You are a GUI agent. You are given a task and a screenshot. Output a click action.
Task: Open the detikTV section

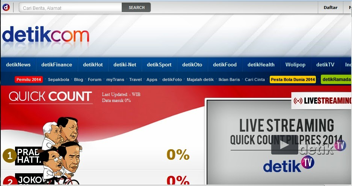[325, 64]
